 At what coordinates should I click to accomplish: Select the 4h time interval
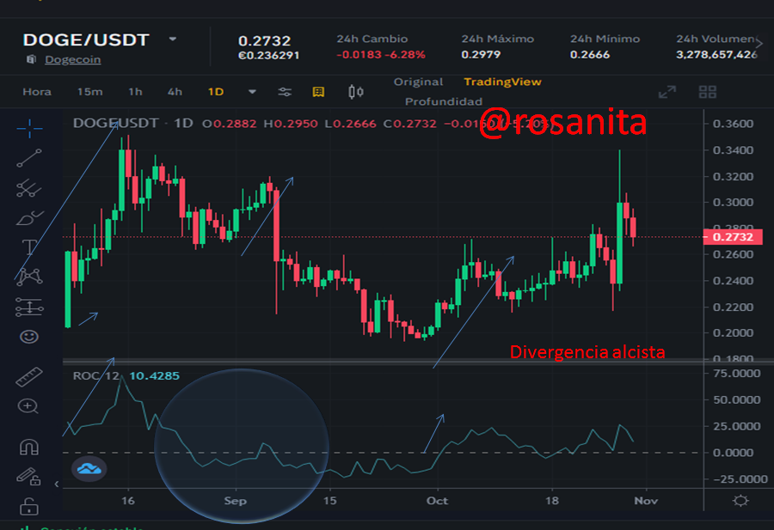click(x=175, y=92)
